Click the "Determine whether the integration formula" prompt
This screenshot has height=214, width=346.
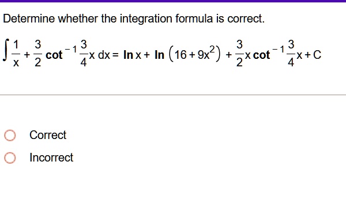108,18
